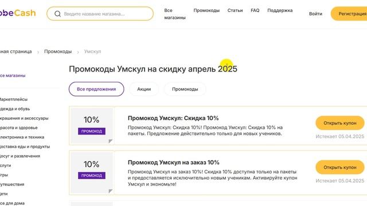Viewport: 367px width, 206px height.
Task: Click the store name search field
Action: point(100,14)
